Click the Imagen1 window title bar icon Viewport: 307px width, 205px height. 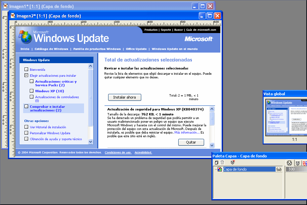(6, 6)
